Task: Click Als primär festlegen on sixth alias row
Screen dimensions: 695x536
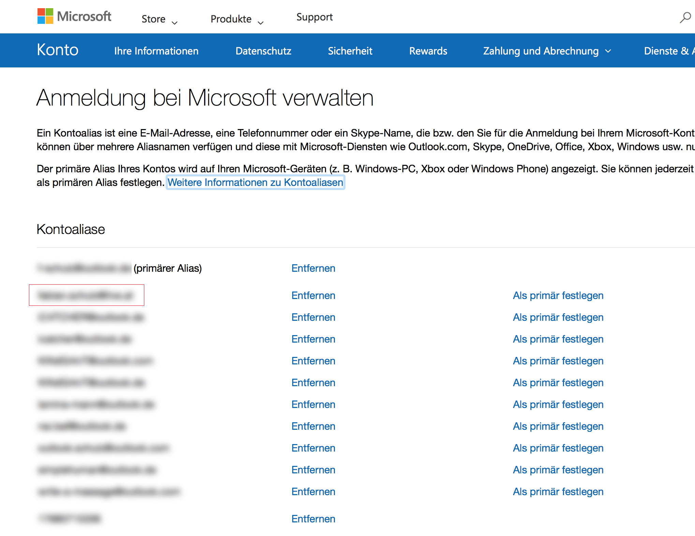Action: [x=558, y=383]
